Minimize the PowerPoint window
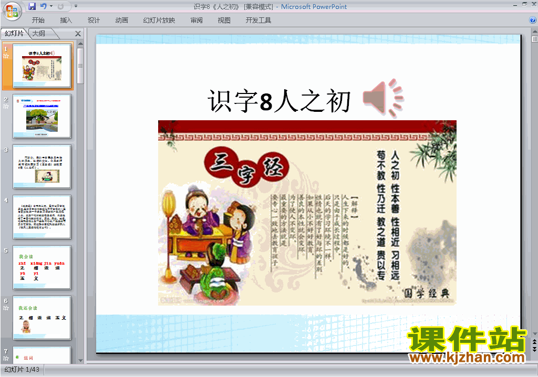 click(515, 5)
